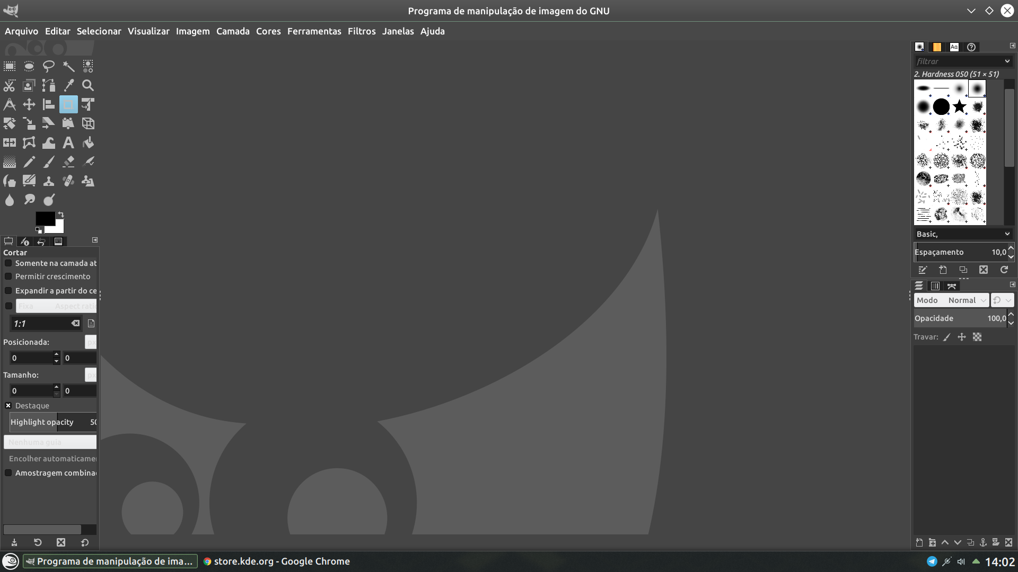Select the Color Picker eyedropper tool
This screenshot has width=1018, height=572.
coord(68,85)
